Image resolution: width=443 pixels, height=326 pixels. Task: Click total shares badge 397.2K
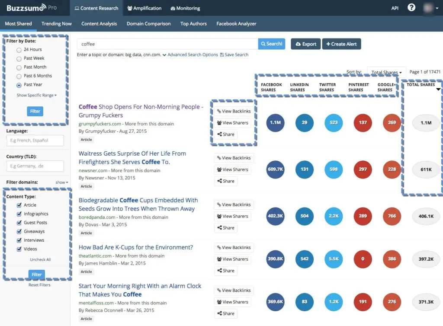pos(426,259)
